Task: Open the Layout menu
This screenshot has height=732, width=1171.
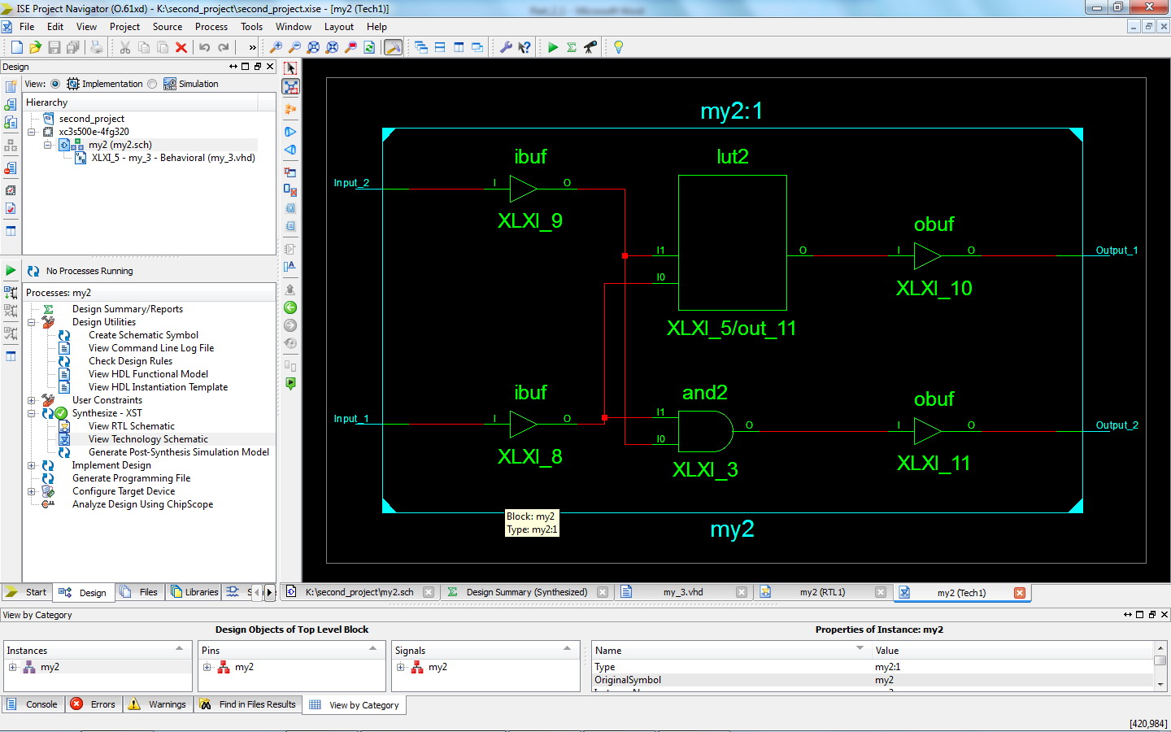Action: (339, 27)
